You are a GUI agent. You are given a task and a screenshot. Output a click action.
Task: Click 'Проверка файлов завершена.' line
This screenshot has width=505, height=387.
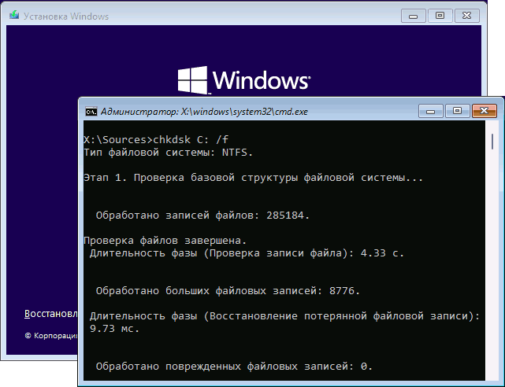[165, 241]
